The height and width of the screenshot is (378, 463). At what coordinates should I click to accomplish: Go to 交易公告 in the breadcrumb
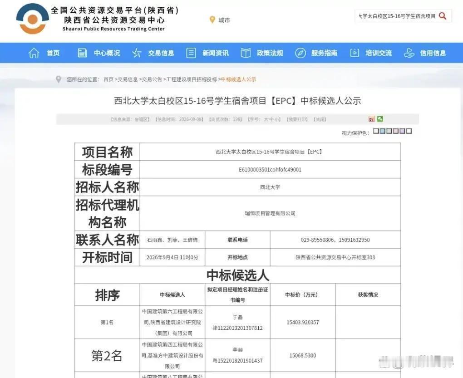(x=152, y=79)
